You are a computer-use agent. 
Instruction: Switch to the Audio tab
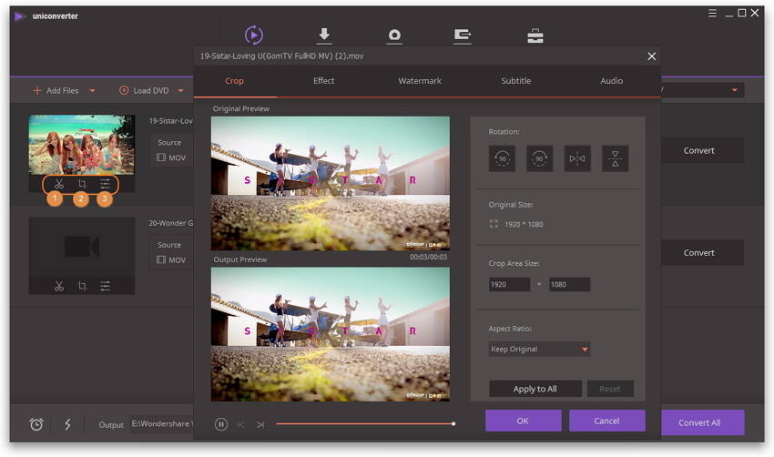[612, 81]
